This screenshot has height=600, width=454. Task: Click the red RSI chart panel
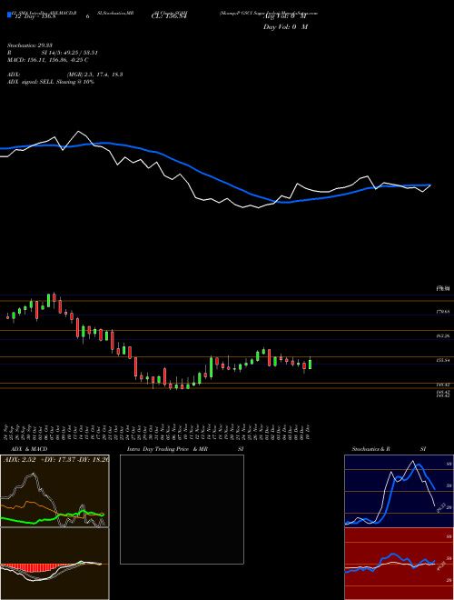click(399, 564)
